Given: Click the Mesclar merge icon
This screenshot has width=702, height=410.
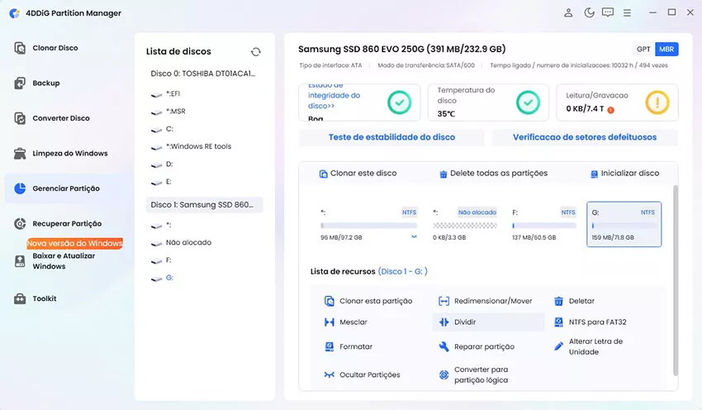Looking at the screenshot, I should tap(329, 322).
